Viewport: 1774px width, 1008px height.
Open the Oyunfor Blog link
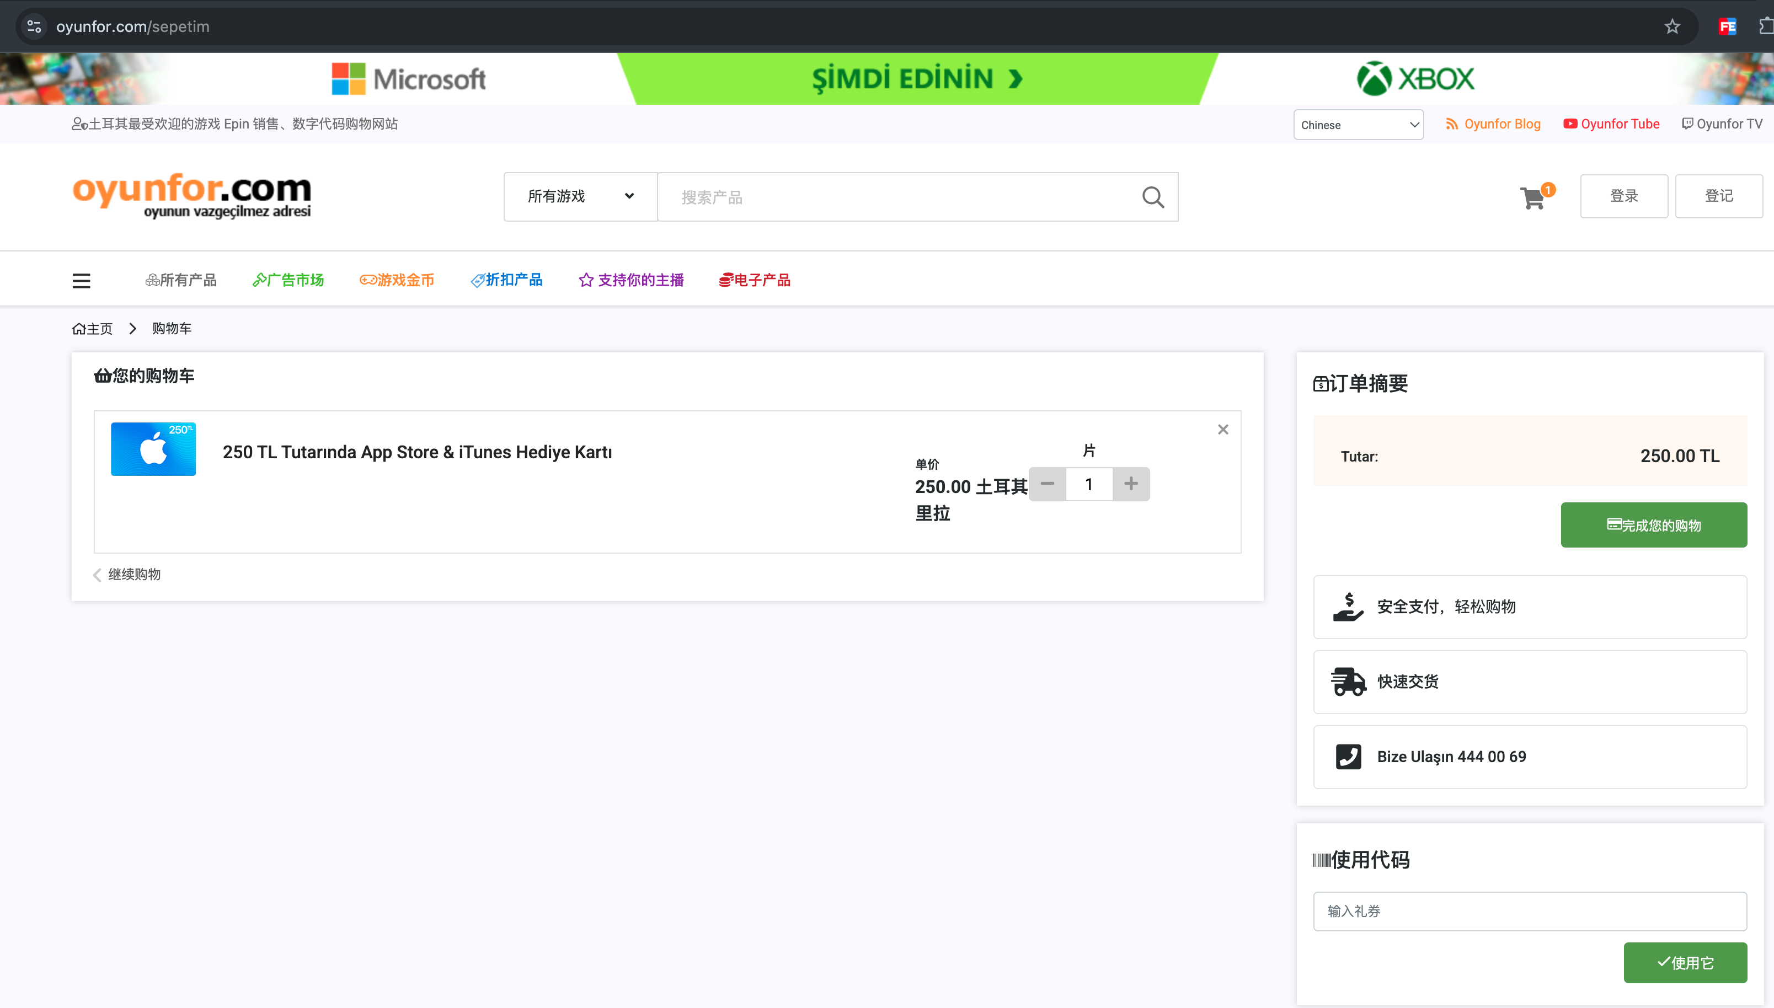pyautogui.click(x=1493, y=124)
